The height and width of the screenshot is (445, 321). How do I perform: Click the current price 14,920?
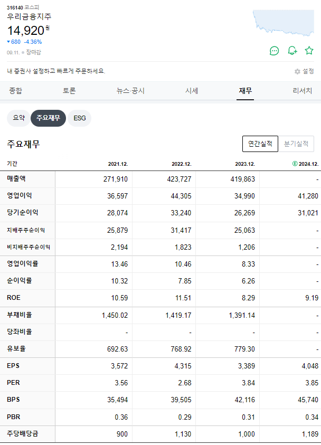(x=26, y=31)
